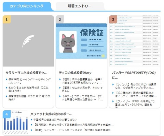Click arrow bullet beside 【ギチw】 article
The image size is (164, 136).
point(60,96)
